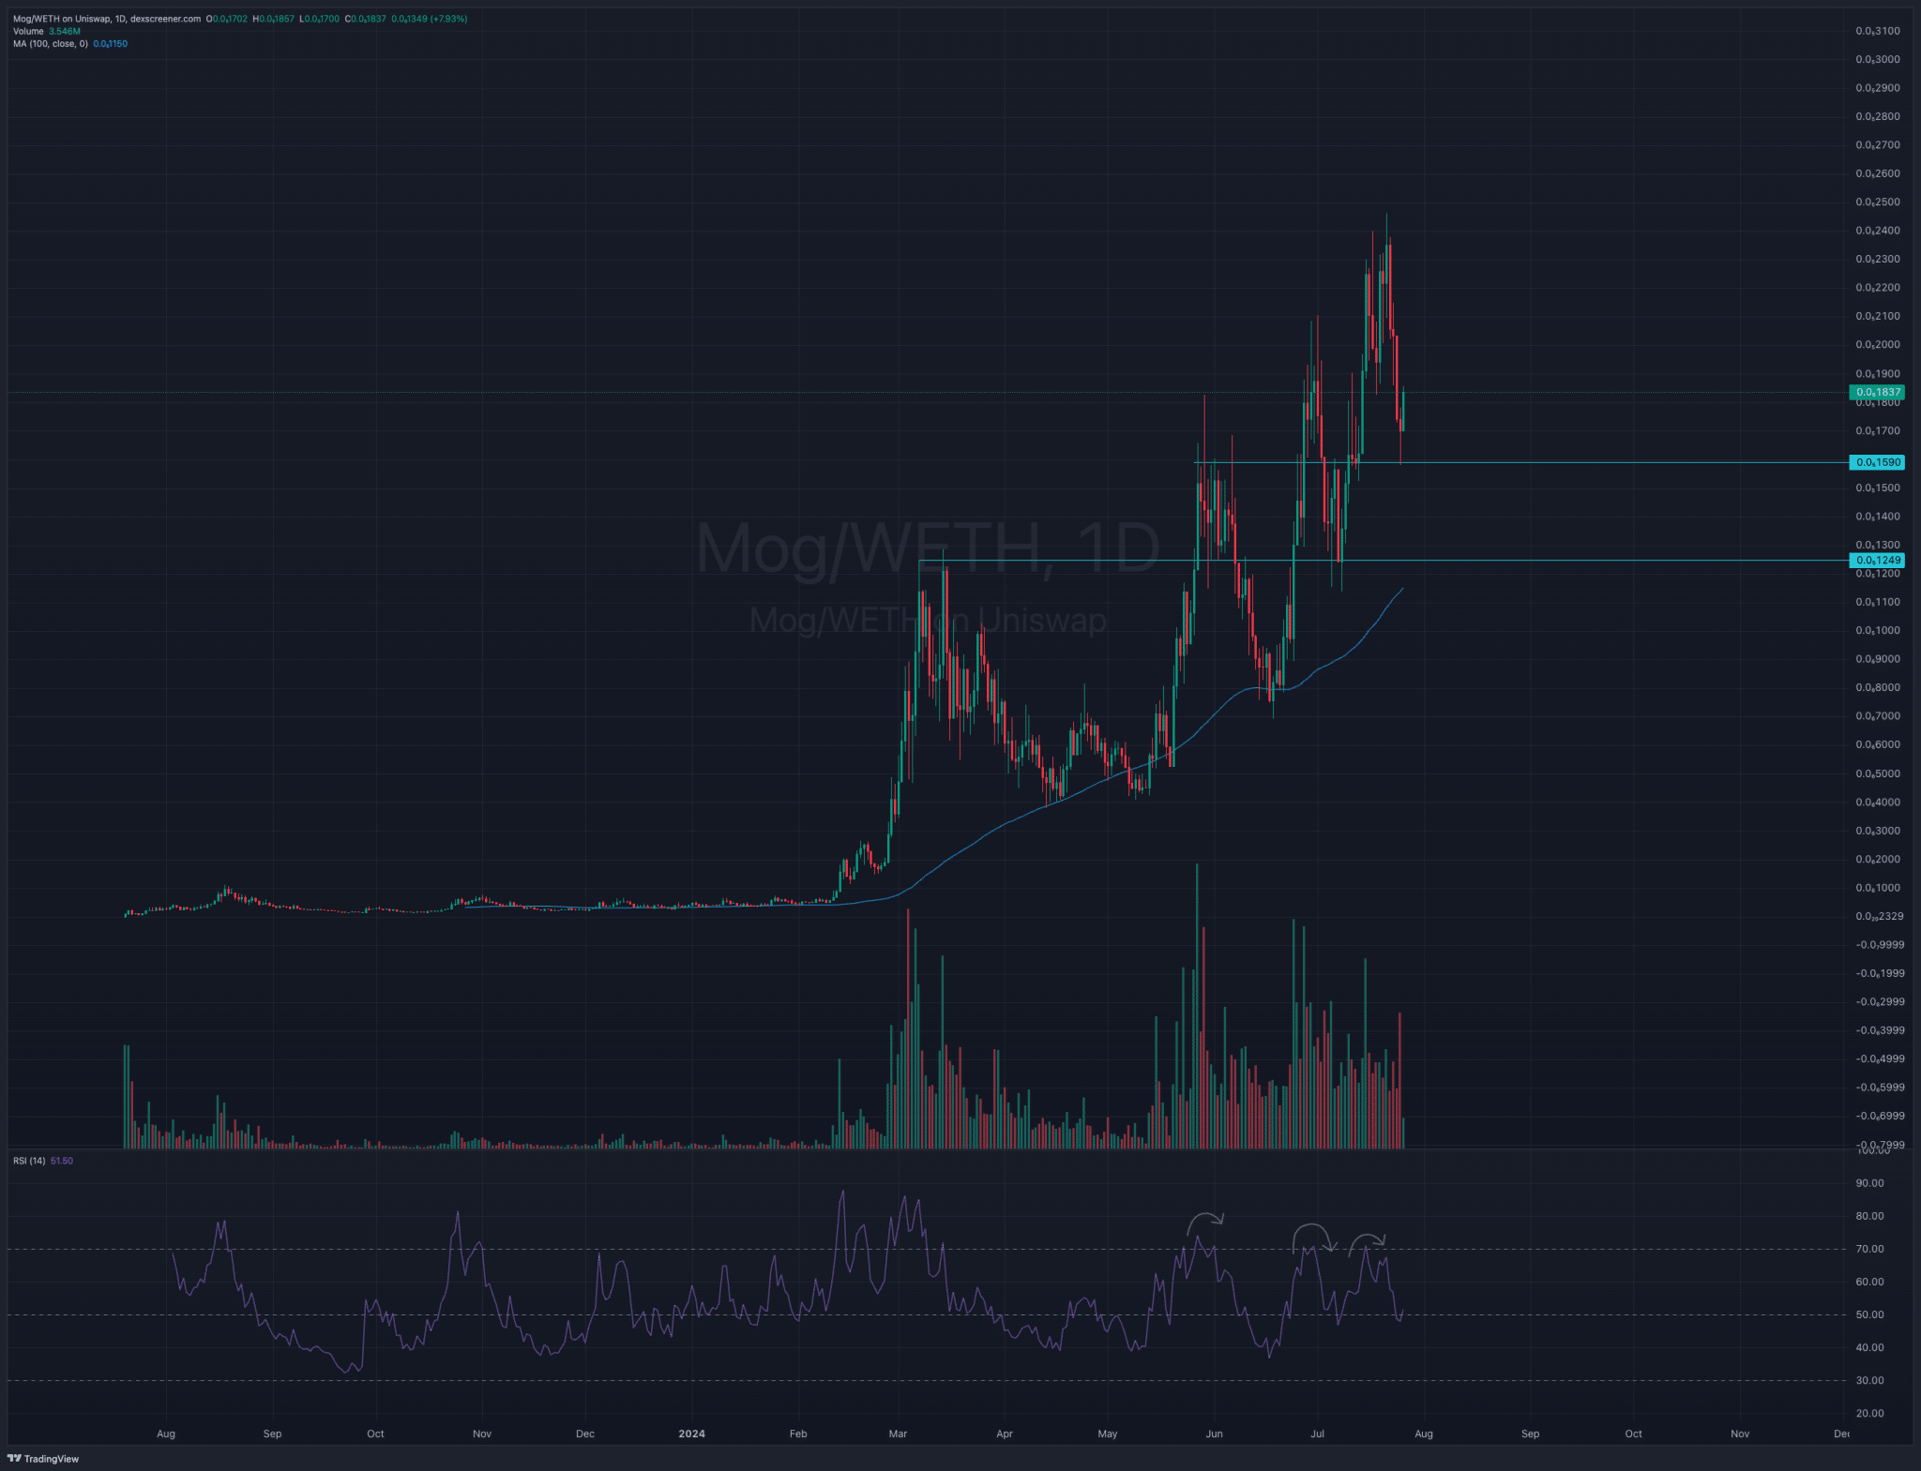
Task: Click the Volume 3.546M indicator legend
Action: point(47,31)
